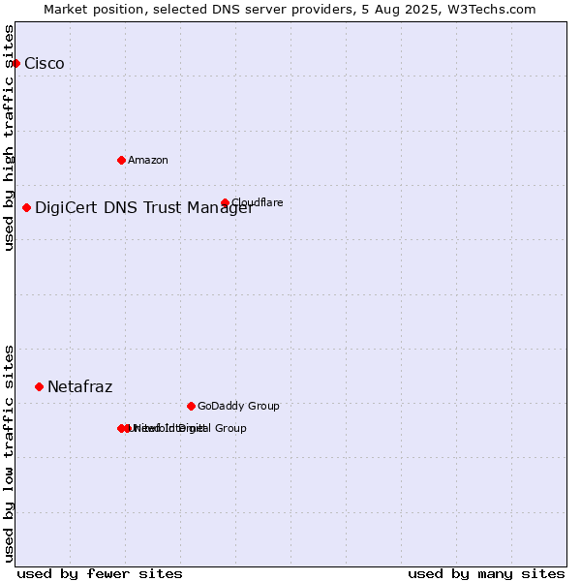Click the 'used by low traffic sites' axis label

point(9,454)
